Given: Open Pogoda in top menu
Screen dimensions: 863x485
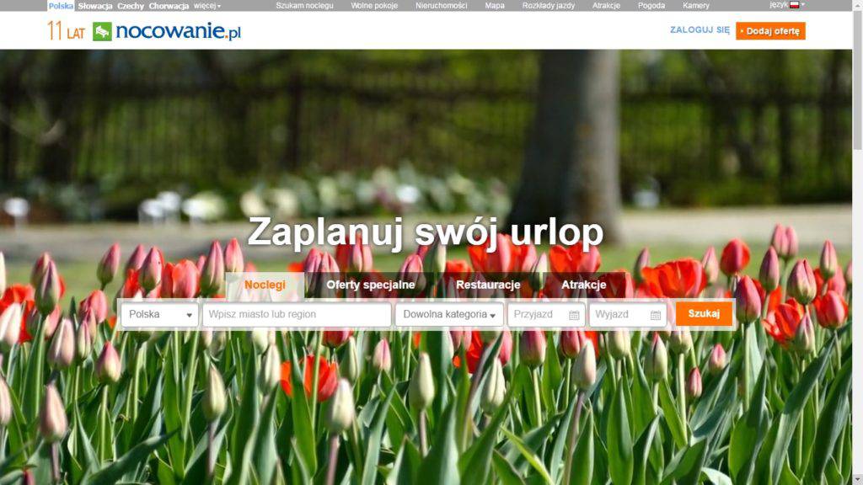Looking at the screenshot, I should [x=651, y=6].
